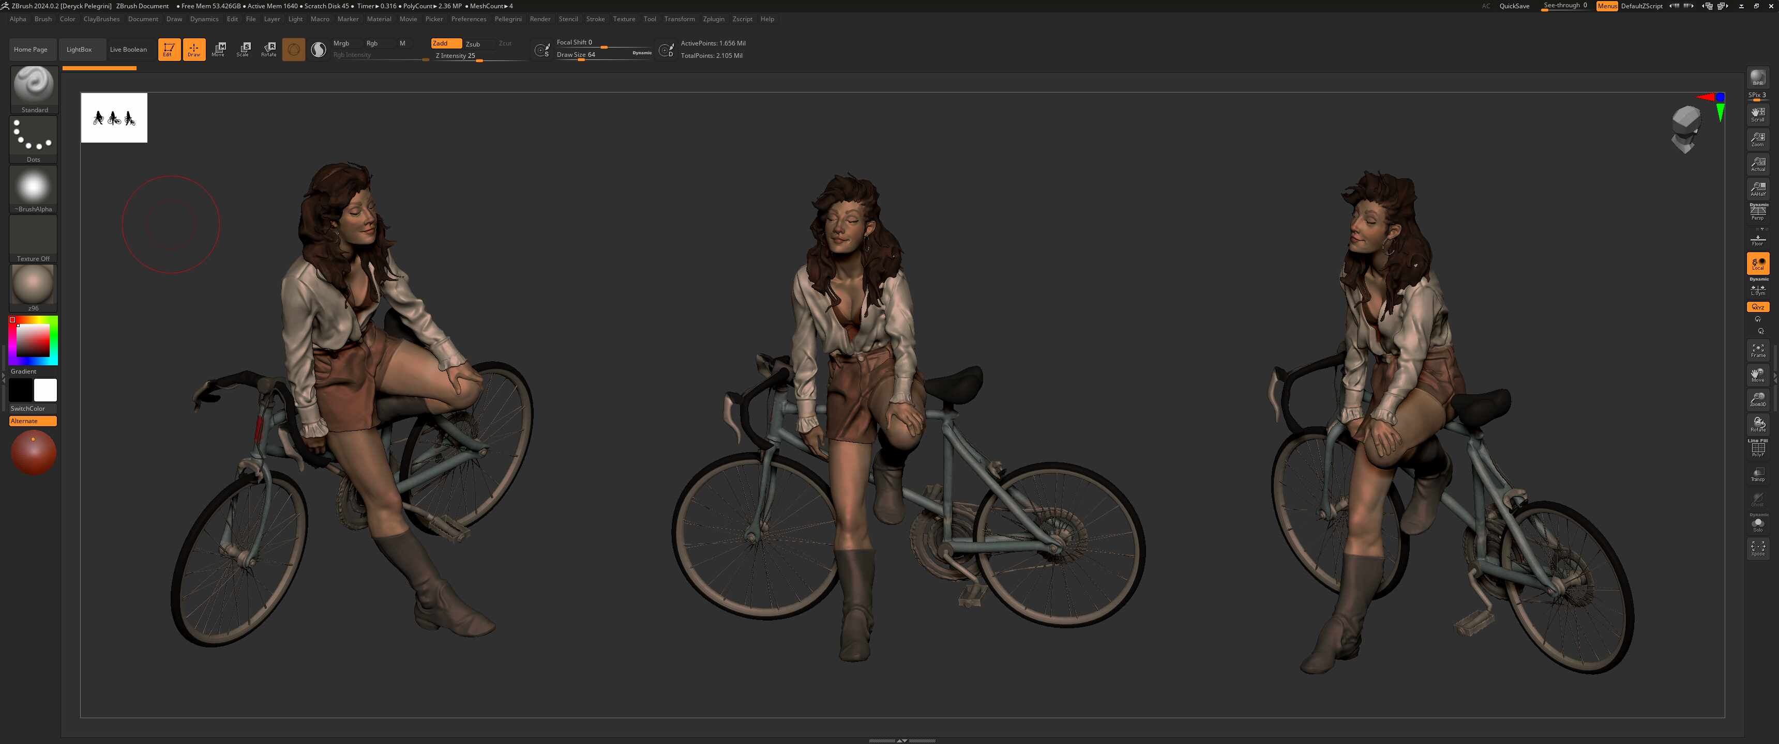Toggle the Floor grid
The height and width of the screenshot is (744, 1779).
[1757, 240]
